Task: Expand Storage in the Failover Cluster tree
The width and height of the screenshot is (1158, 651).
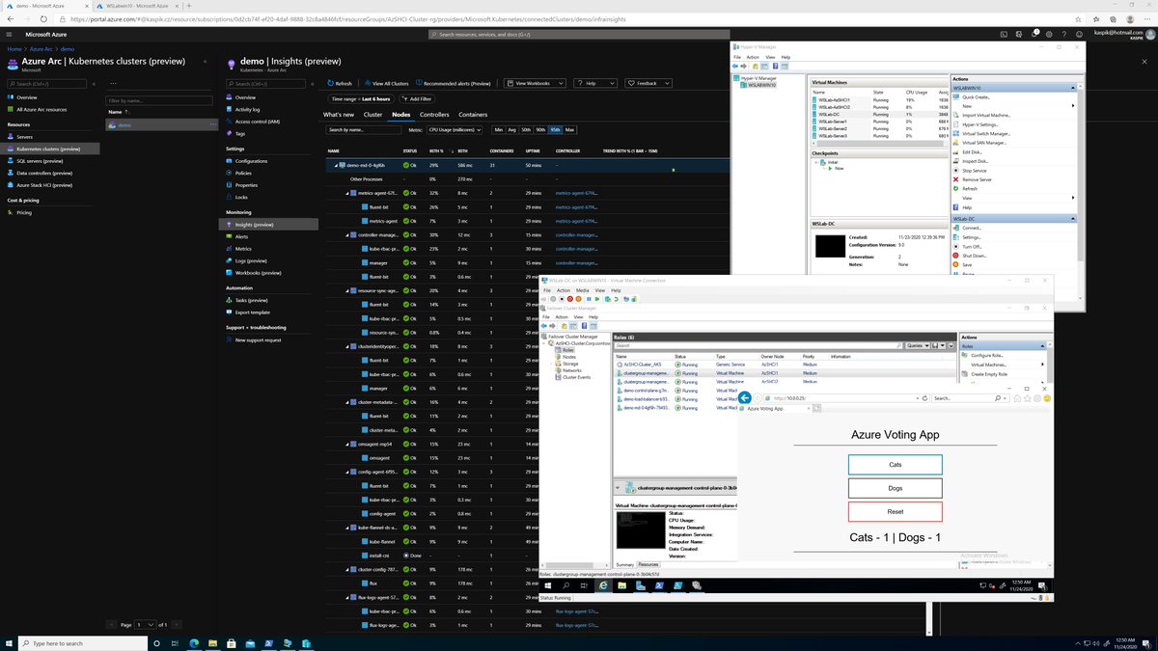Action: [569, 364]
